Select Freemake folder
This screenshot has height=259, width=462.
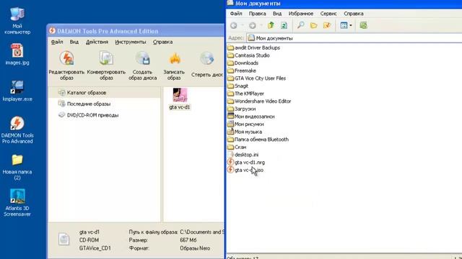tap(242, 71)
